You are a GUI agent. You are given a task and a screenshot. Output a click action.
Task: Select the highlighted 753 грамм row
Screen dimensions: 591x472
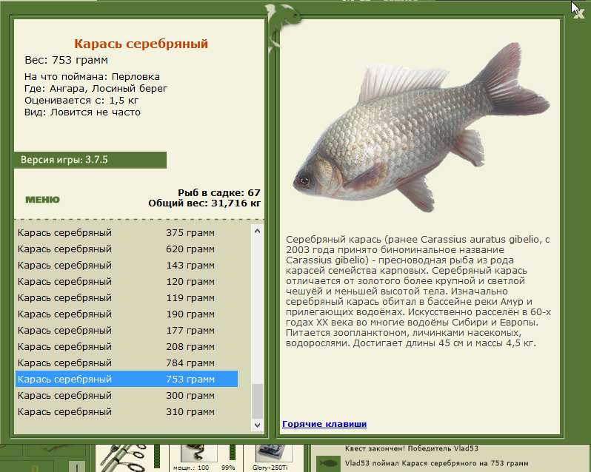coord(127,379)
